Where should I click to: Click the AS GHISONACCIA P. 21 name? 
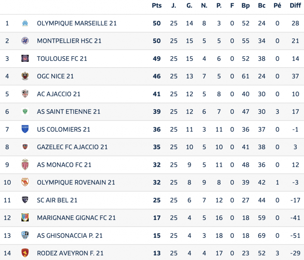coord(70,236)
